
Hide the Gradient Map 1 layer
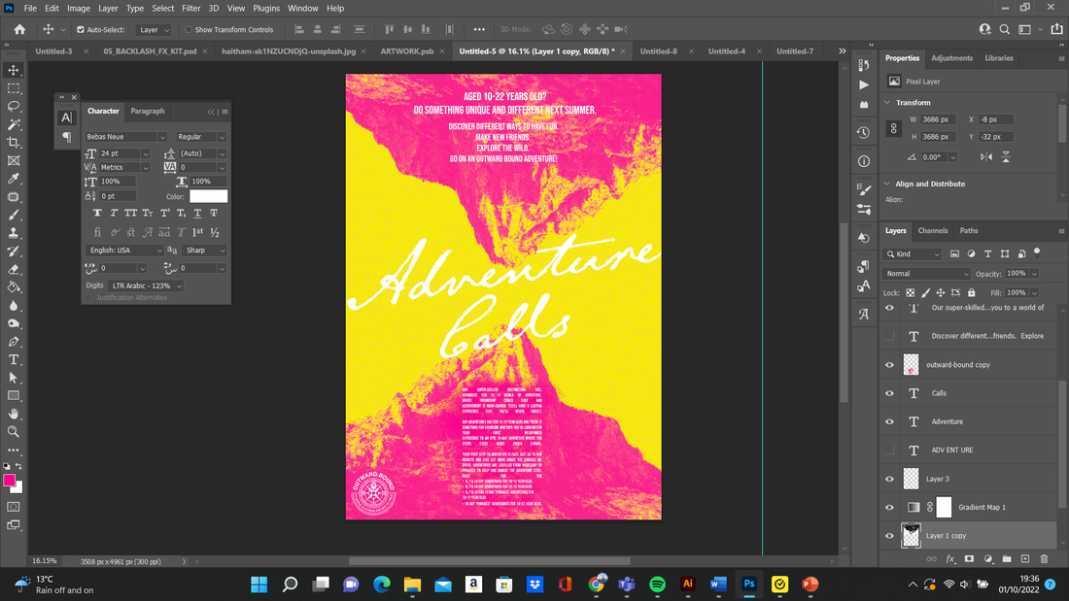(x=889, y=508)
